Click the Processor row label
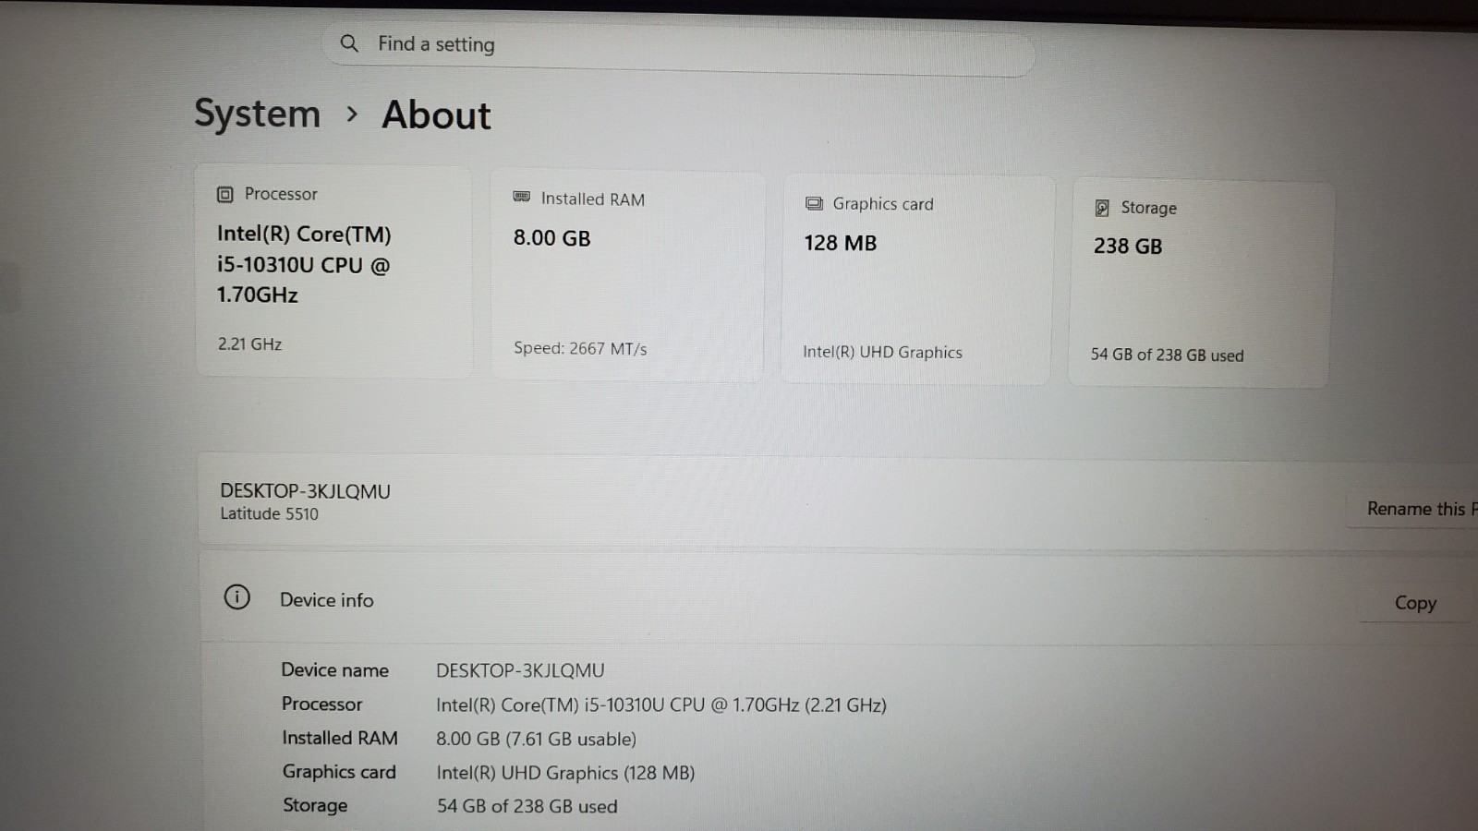1478x831 pixels. (321, 704)
